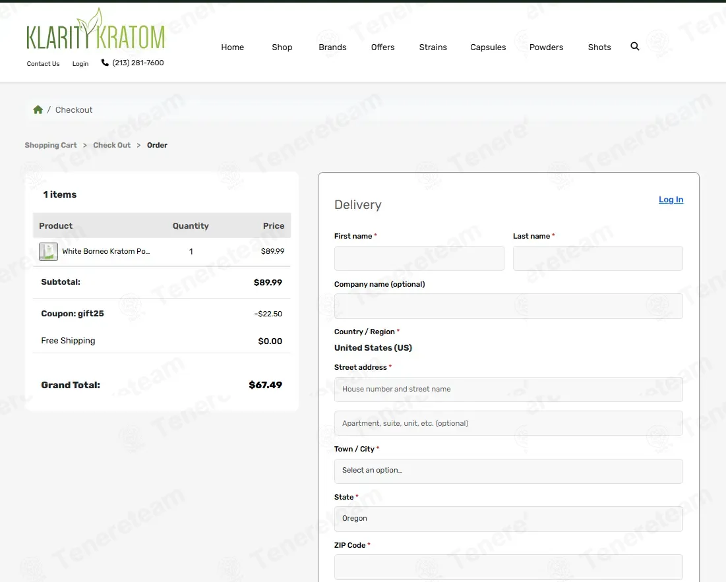Focus the Company name optional field
726x582 pixels.
[508, 306]
